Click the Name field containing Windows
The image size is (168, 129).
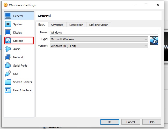(104, 32)
